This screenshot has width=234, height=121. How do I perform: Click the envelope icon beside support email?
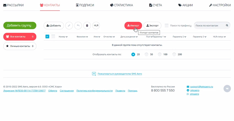click(188, 87)
